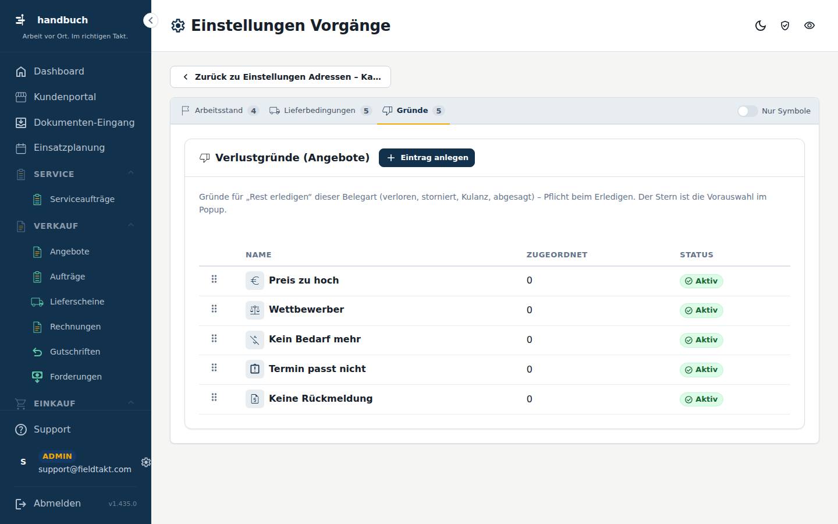The image size is (838, 524).
Task: Collapse the sidebar with the chevron button
Action: (x=150, y=20)
